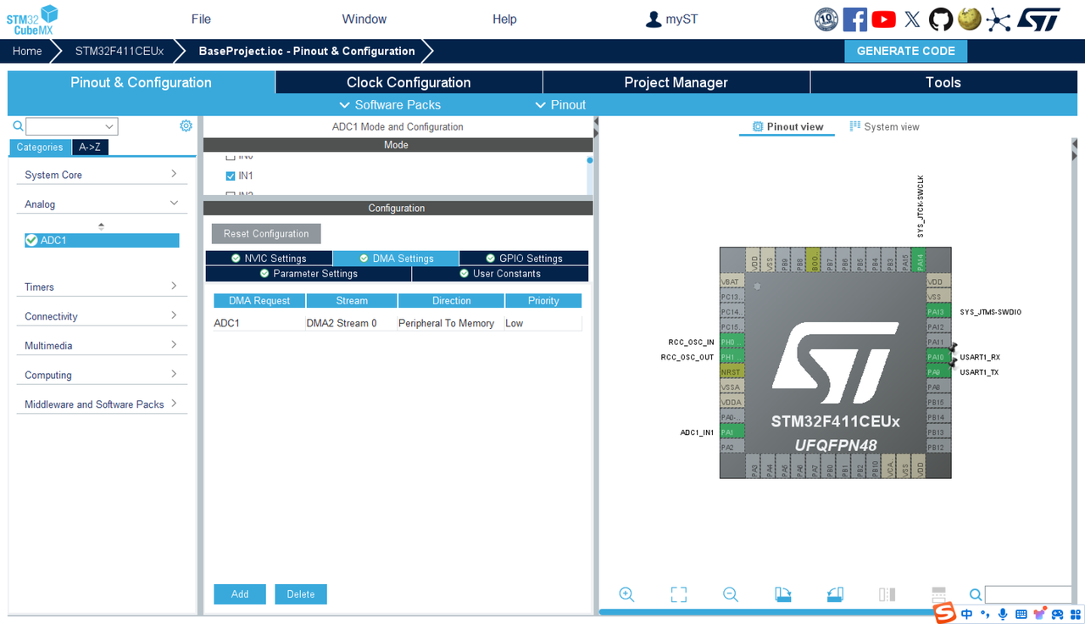Image resolution: width=1085 pixels, height=624 pixels.
Task: Open the GPIO Settings tab
Action: (524, 259)
